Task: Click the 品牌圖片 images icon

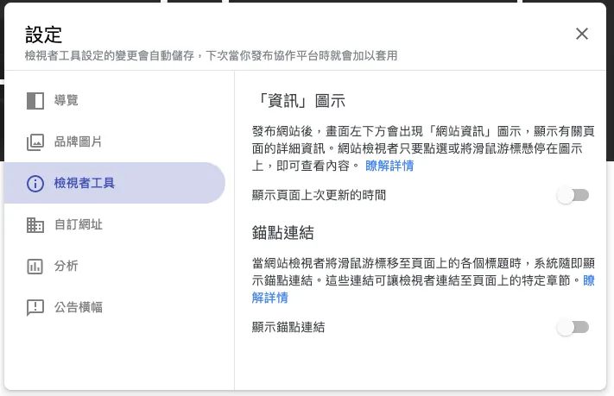Action: [35, 142]
